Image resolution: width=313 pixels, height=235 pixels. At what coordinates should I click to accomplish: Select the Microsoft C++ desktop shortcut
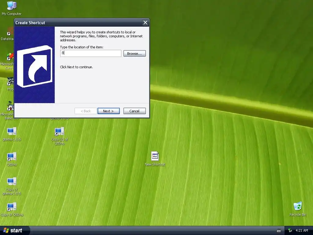pos(7,61)
